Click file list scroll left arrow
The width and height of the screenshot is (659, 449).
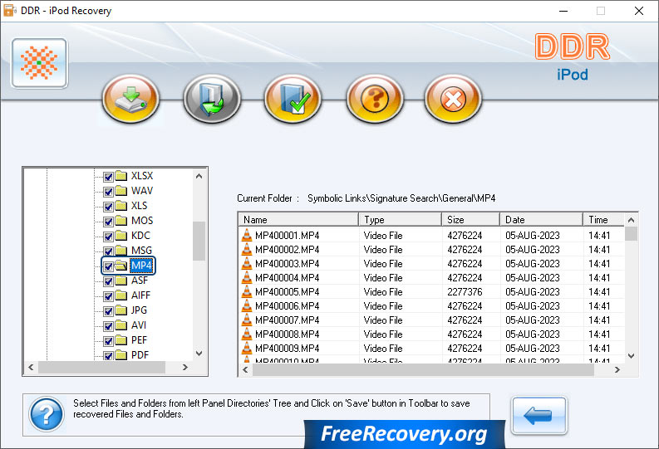pyautogui.click(x=245, y=369)
